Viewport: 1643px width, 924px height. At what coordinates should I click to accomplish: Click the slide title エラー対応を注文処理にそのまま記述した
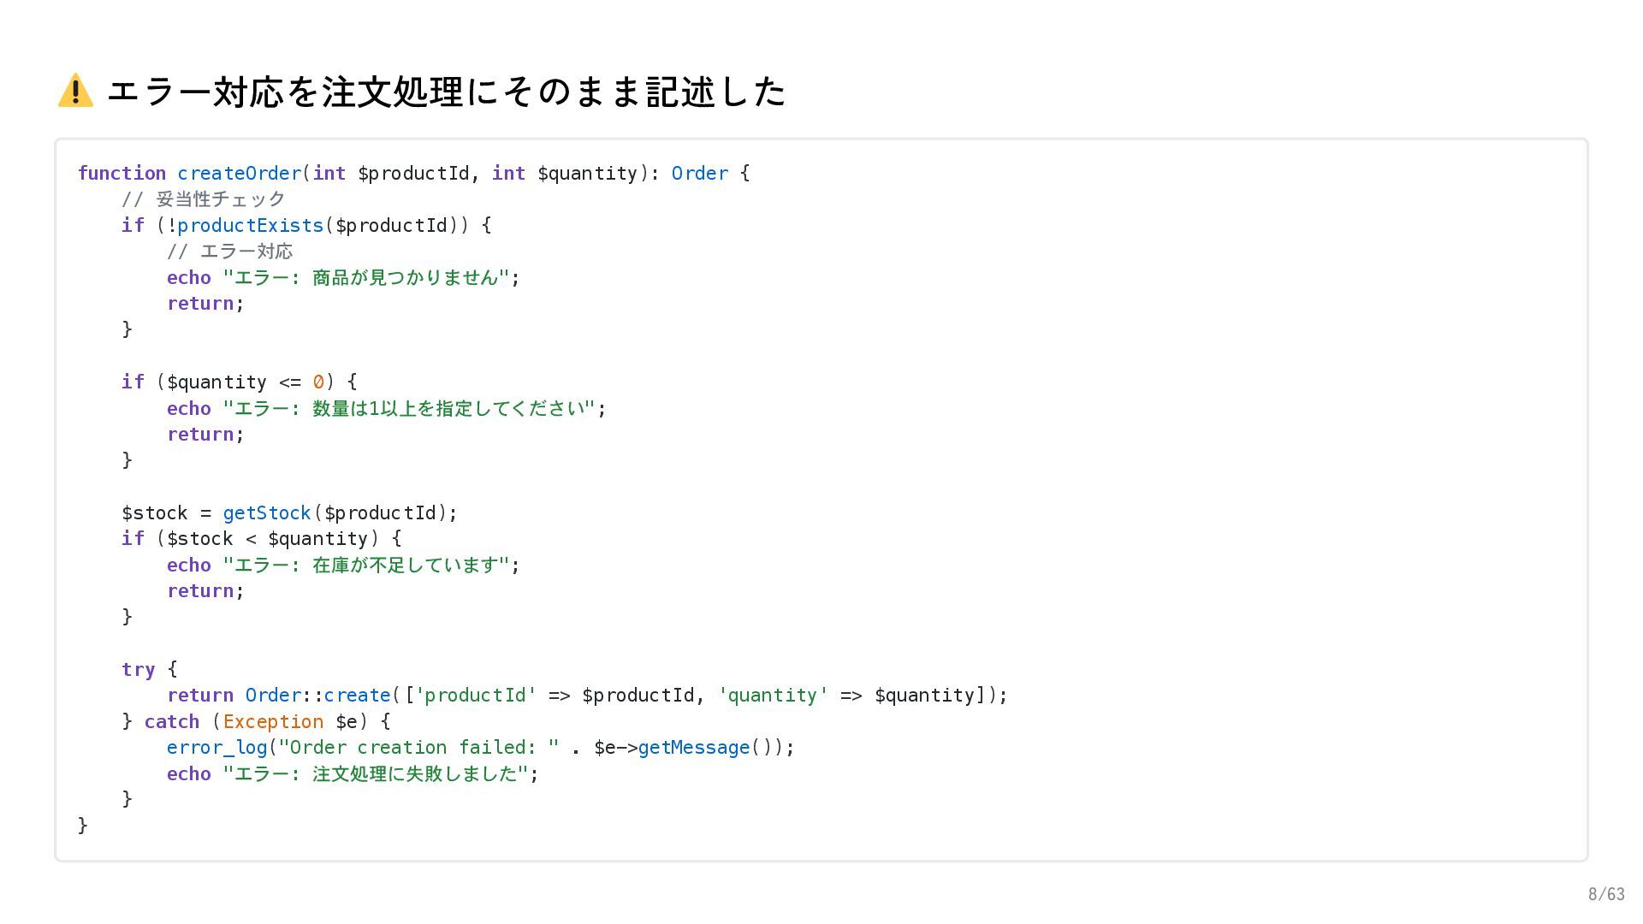(446, 92)
